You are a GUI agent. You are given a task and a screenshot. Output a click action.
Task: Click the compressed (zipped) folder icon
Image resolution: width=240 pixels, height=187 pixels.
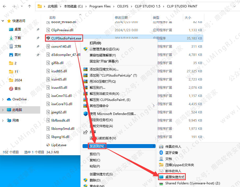click(161, 165)
